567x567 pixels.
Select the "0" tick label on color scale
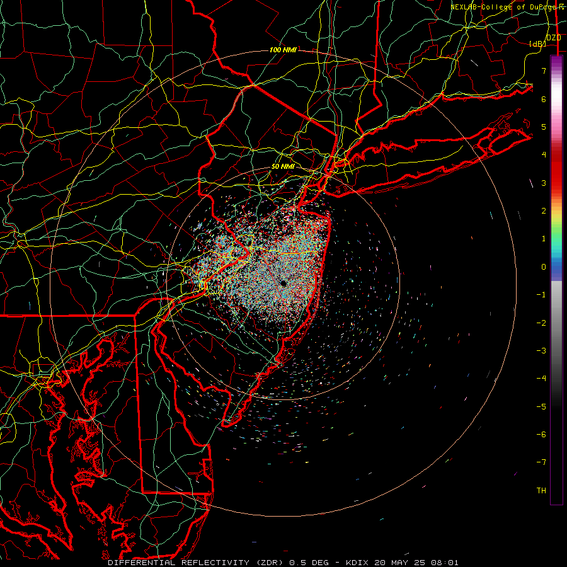544,267
